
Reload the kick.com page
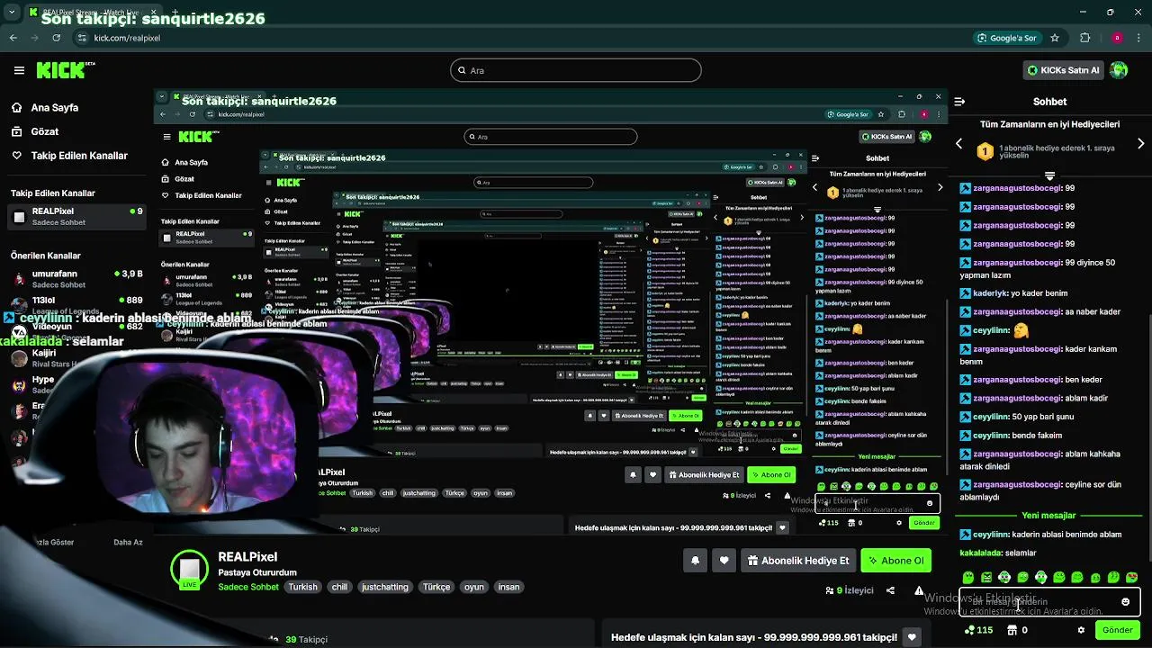(x=57, y=38)
